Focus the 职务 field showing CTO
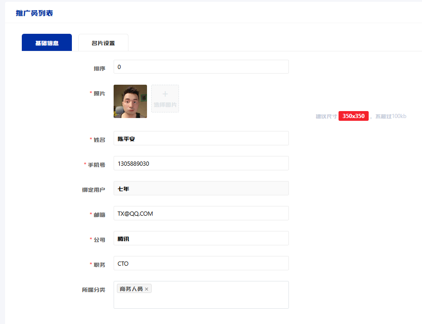Viewport: 422px width, 324px height. point(201,263)
